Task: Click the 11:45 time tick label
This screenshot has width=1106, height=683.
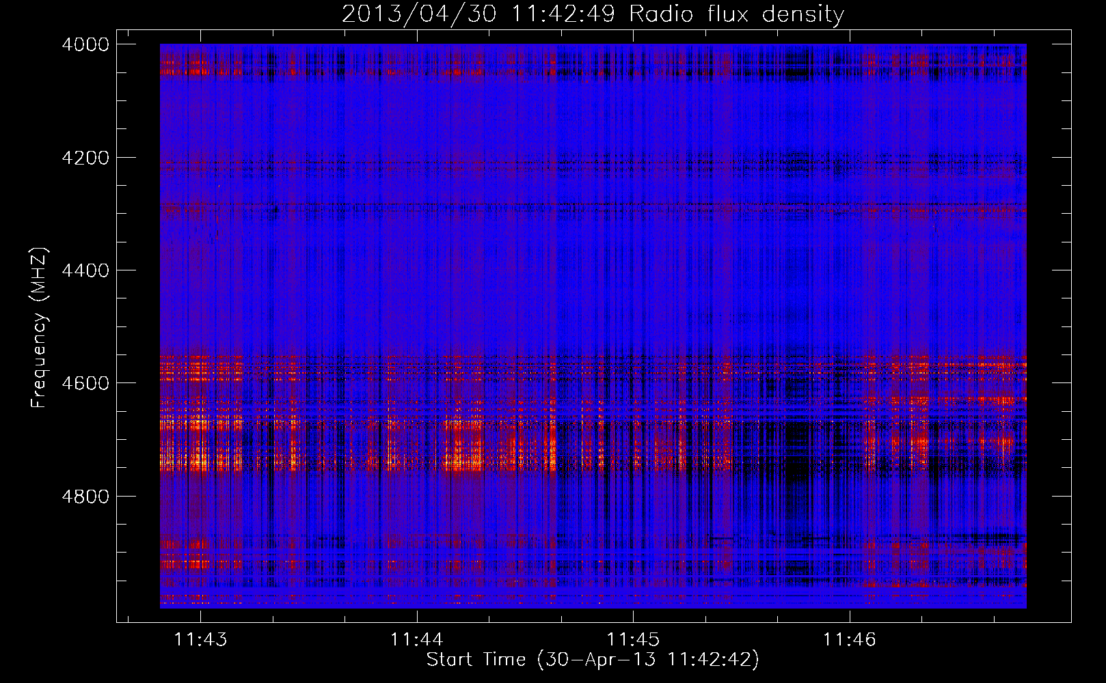Action: pos(633,639)
